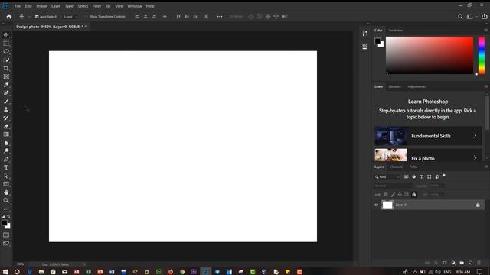This screenshot has height=275, width=490.
Task: Open the File menu
Action: click(x=18, y=6)
